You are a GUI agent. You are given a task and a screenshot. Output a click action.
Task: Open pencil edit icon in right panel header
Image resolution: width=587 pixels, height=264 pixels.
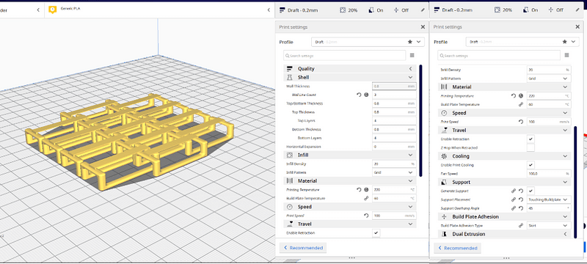(577, 10)
